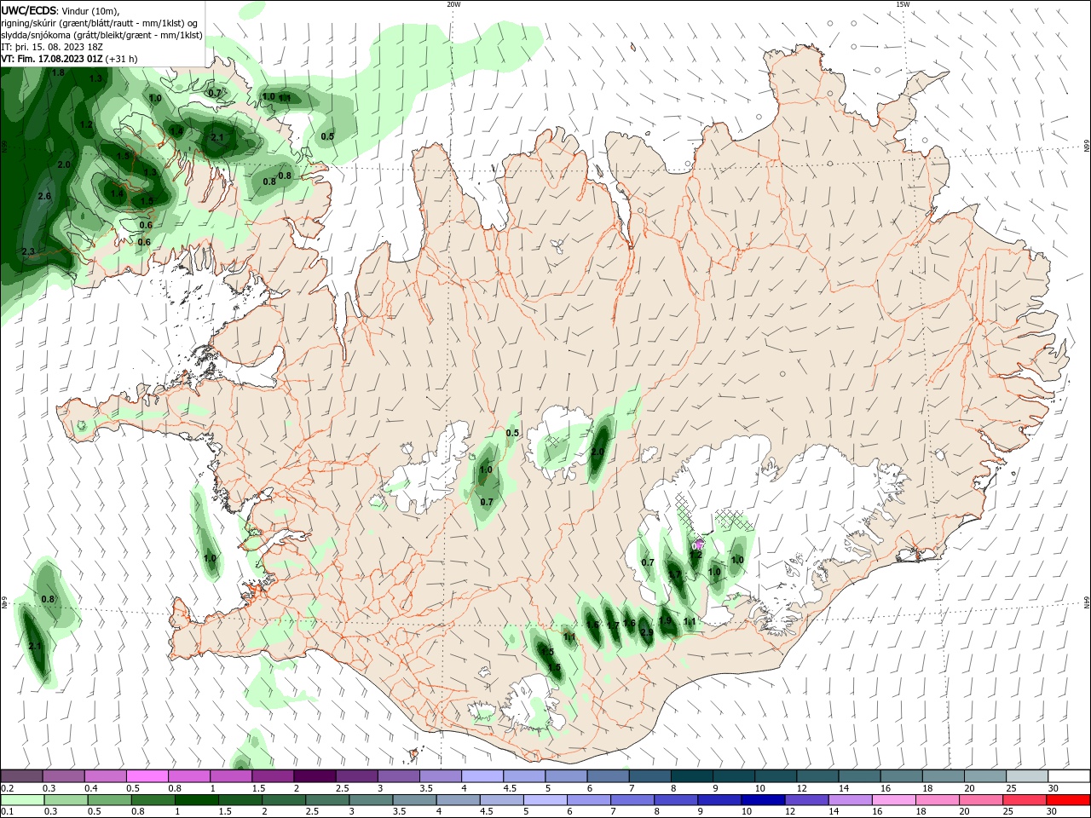1091x818 pixels.
Task: Click the 'VT: Fim. 17.08.2023 01Z' valid time
Action: click(x=52, y=59)
